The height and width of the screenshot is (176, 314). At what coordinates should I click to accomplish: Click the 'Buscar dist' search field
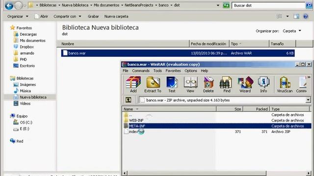(268, 5)
